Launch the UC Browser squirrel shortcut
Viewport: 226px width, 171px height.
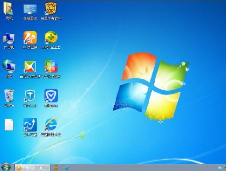(x=30, y=40)
